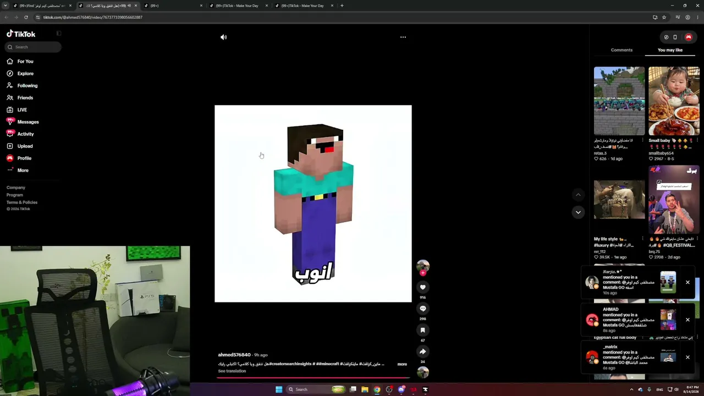704x396 pixels.
Task: Click the phone icon in the top-right pill
Action: tap(675, 37)
